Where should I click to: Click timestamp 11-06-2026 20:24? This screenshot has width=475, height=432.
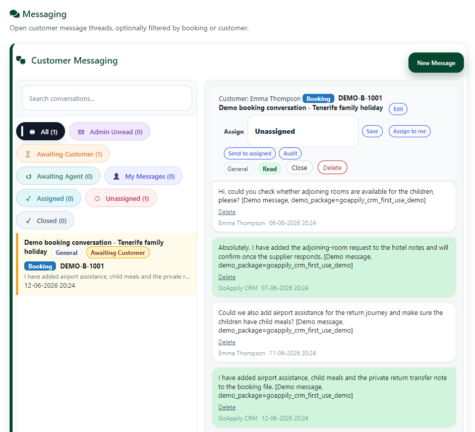(292, 353)
